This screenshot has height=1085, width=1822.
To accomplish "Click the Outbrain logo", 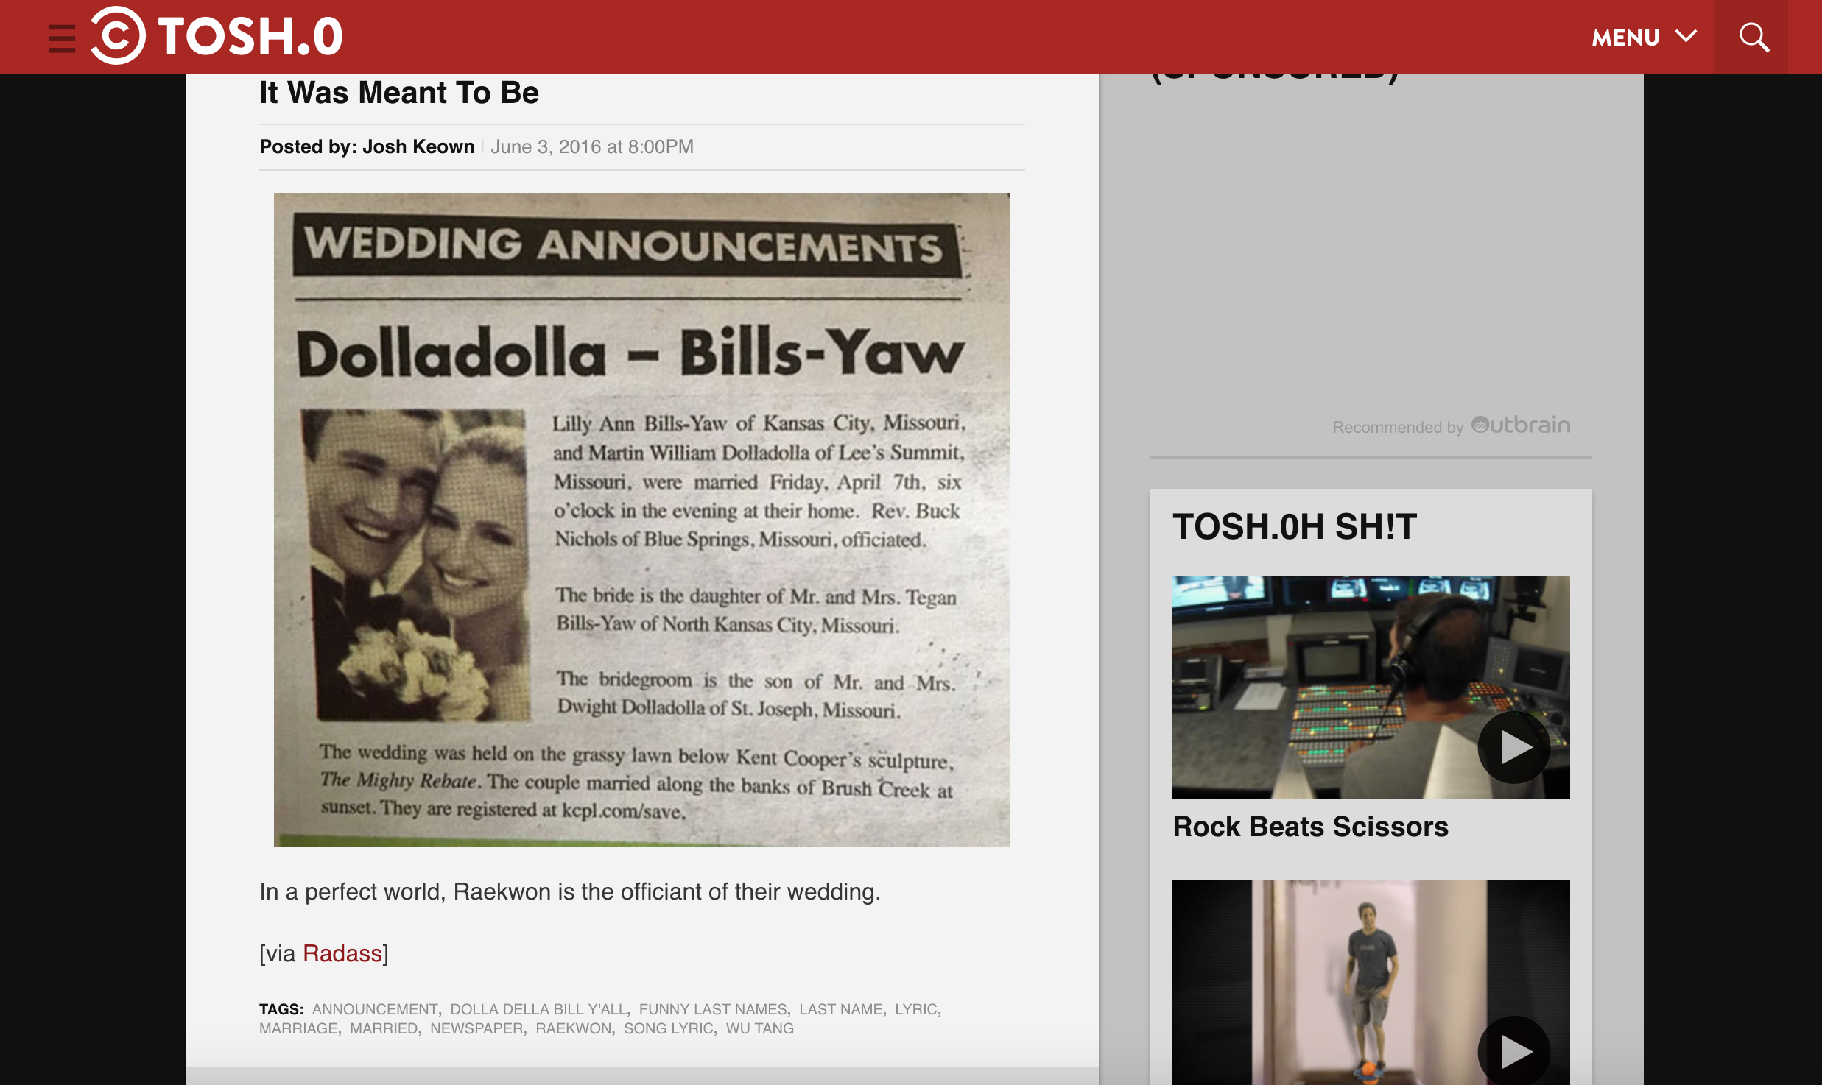I will point(1521,425).
